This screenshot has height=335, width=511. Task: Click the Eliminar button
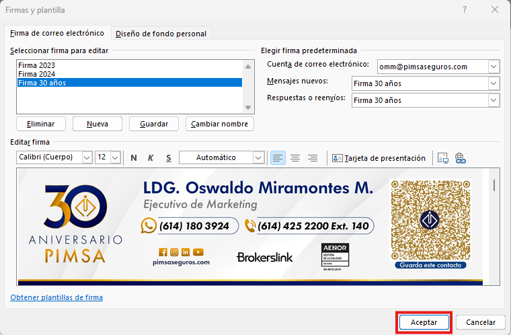click(41, 124)
